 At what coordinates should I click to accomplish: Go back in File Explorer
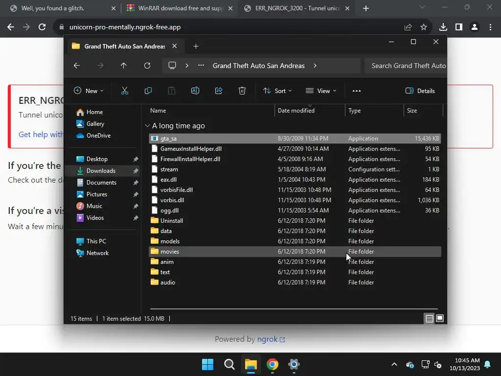coord(77,66)
